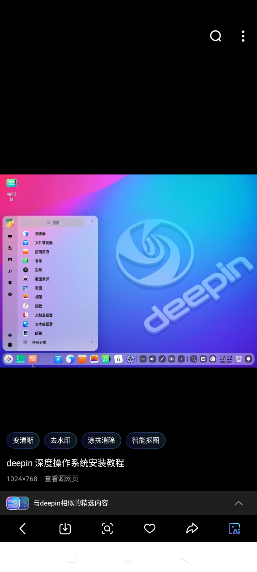This screenshot has height=572, width=257.
Task: Tap the 智能抠图 smart cutout button
Action: pos(146,440)
